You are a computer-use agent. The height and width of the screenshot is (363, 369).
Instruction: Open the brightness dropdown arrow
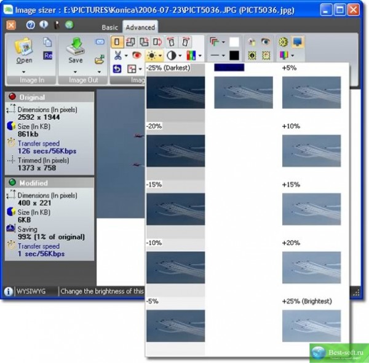pyautogui.click(x=160, y=56)
